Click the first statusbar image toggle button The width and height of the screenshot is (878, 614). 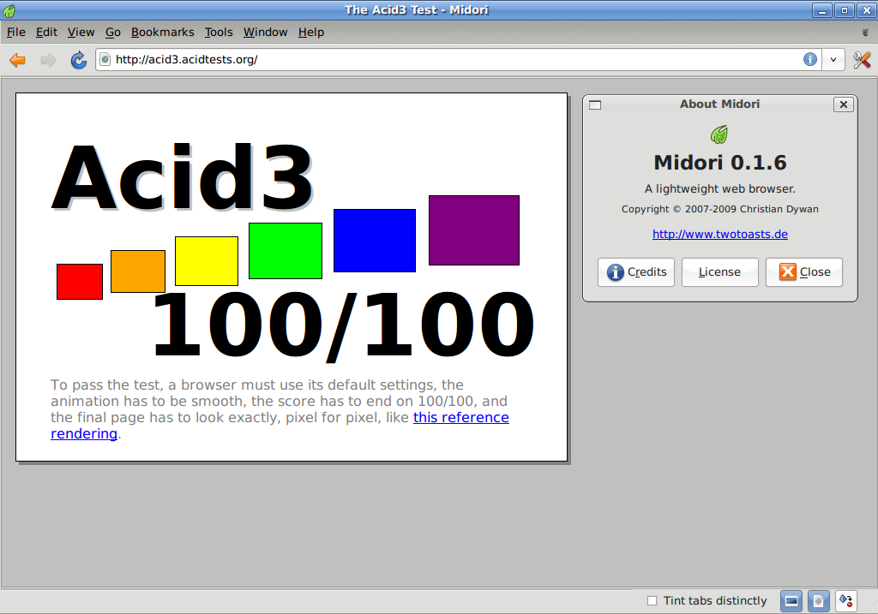click(x=791, y=601)
